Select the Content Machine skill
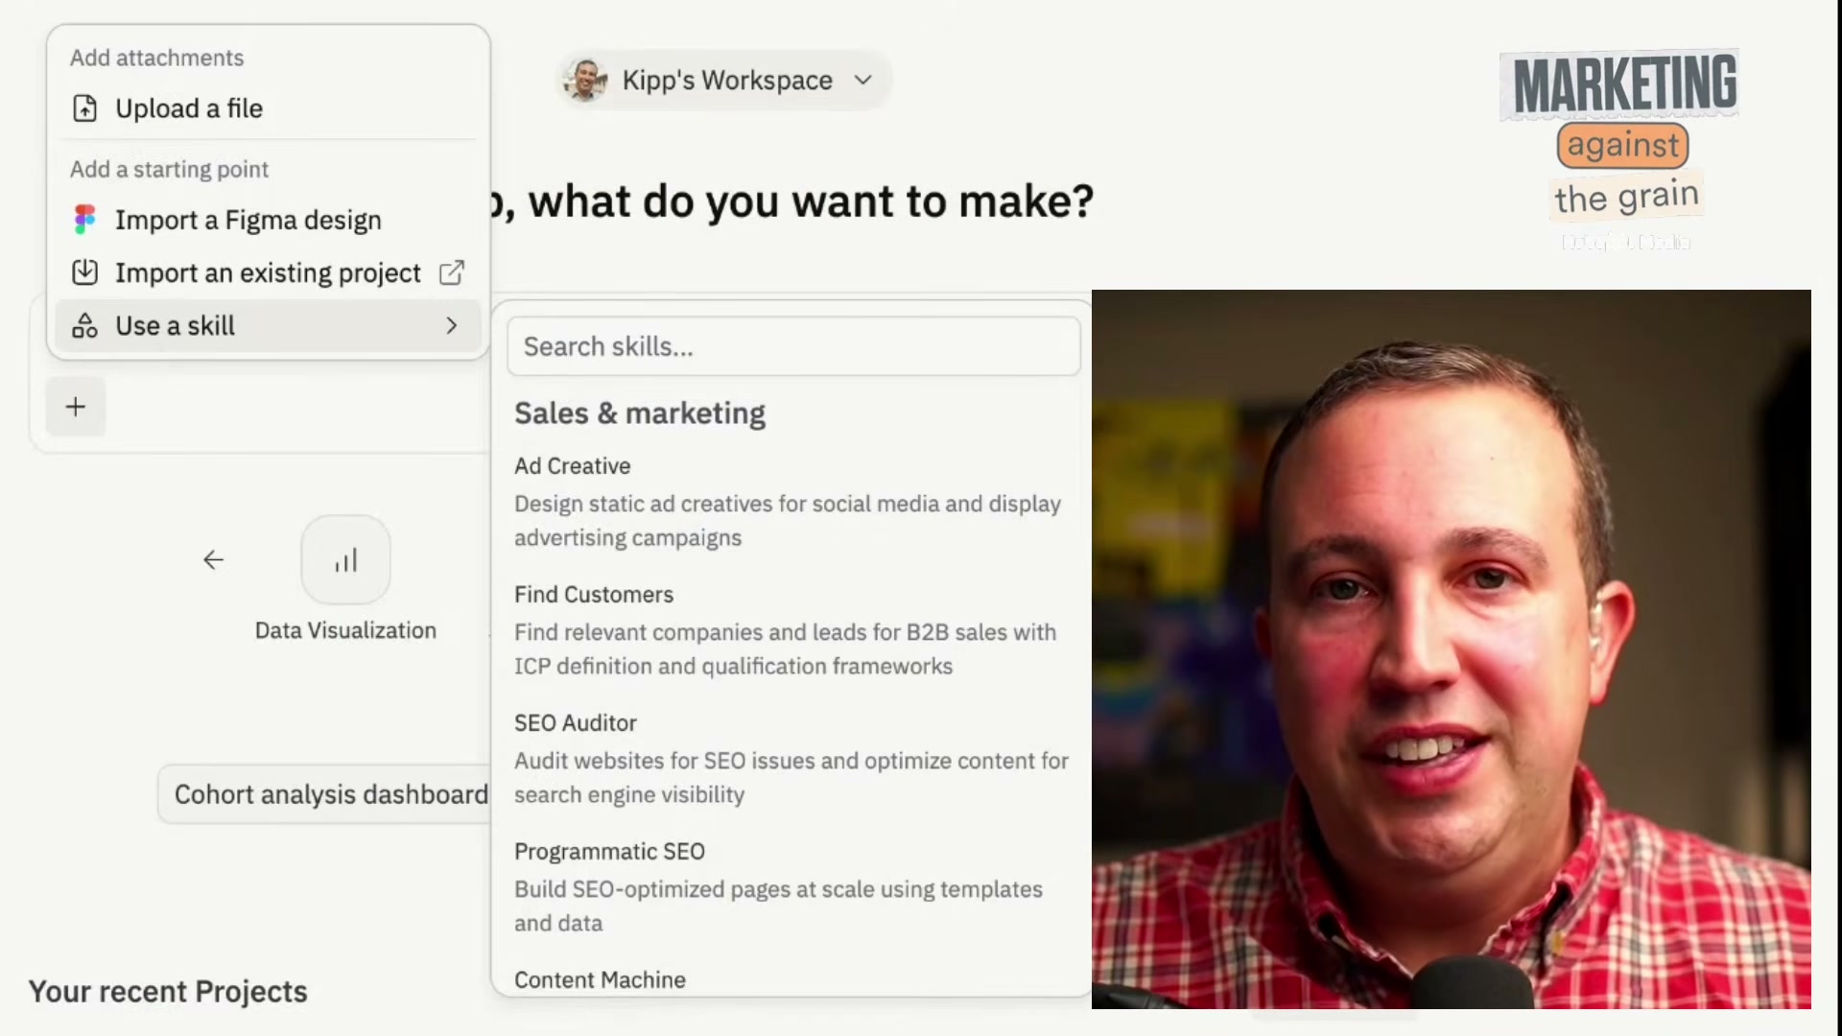This screenshot has height=1036, width=1842. [x=600, y=980]
